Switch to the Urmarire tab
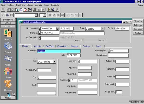Image resolution: width=144 pixels, height=104 pixels. pos(74,46)
